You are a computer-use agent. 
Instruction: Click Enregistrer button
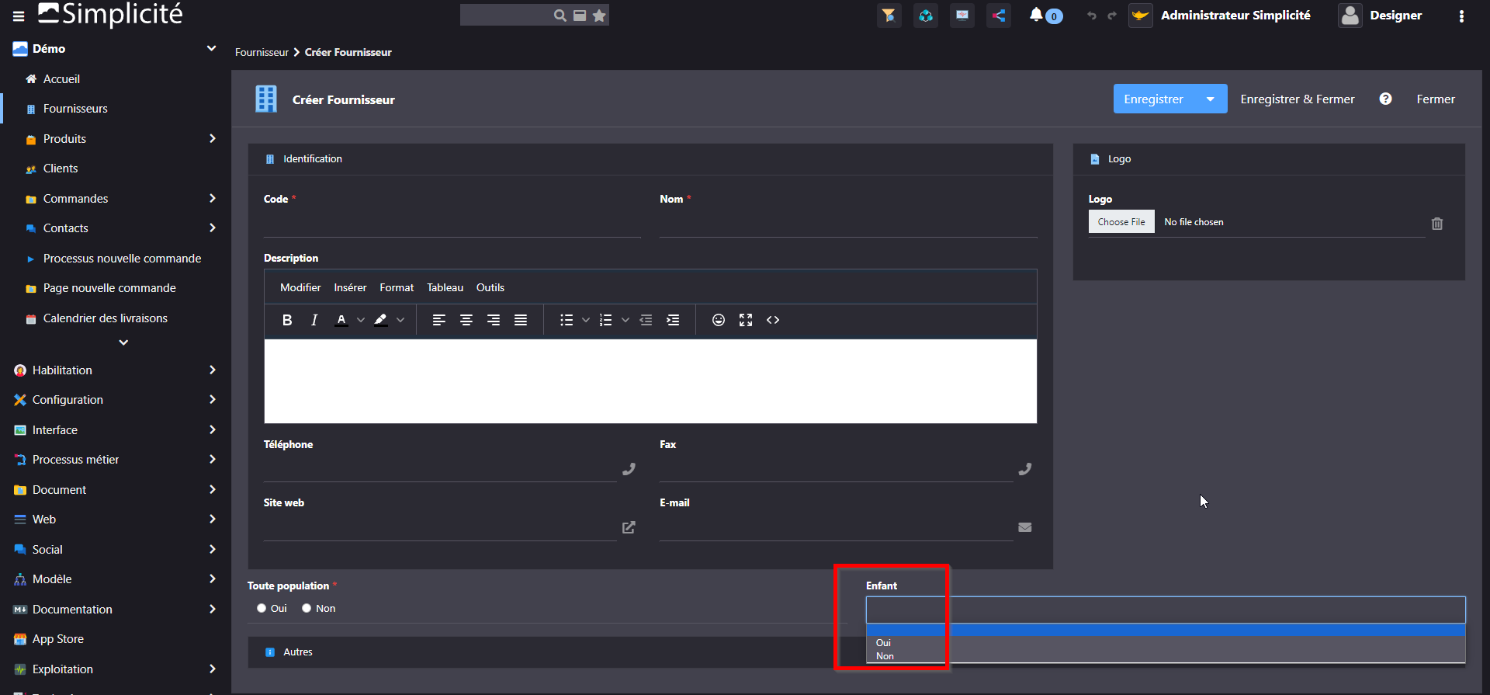tap(1153, 99)
